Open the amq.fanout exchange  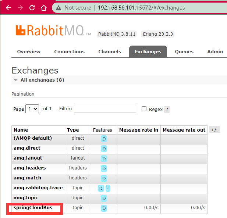click(x=28, y=158)
